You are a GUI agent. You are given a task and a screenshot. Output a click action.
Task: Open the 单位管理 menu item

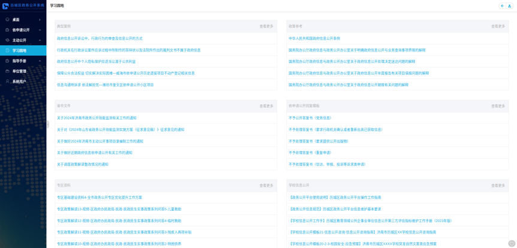pyautogui.click(x=19, y=71)
